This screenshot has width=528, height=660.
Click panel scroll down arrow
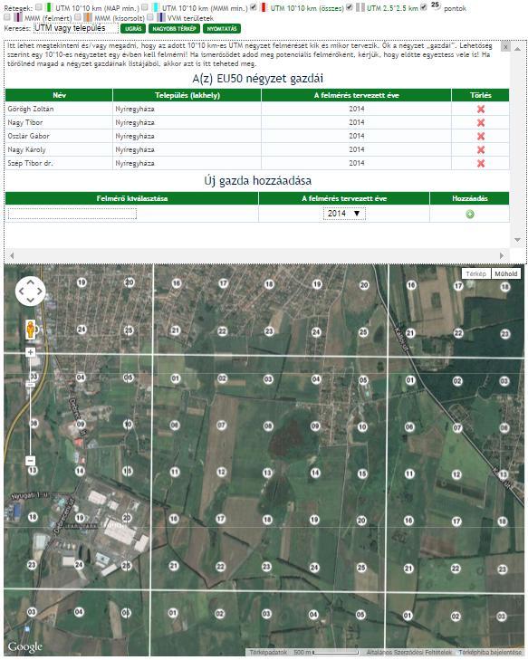tap(517, 240)
